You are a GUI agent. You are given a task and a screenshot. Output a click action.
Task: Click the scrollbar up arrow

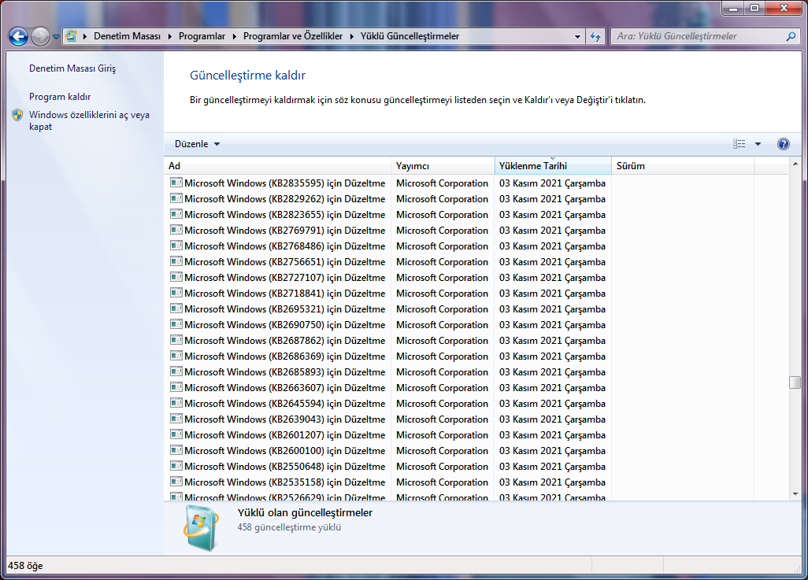pos(795,164)
